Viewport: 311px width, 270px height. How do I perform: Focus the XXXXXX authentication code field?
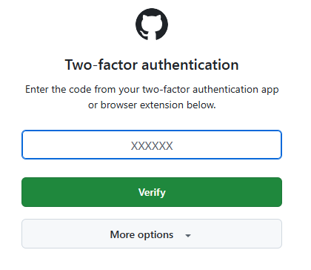(152, 145)
